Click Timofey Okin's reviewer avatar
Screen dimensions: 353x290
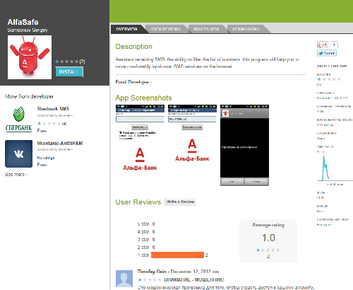pos(124,279)
